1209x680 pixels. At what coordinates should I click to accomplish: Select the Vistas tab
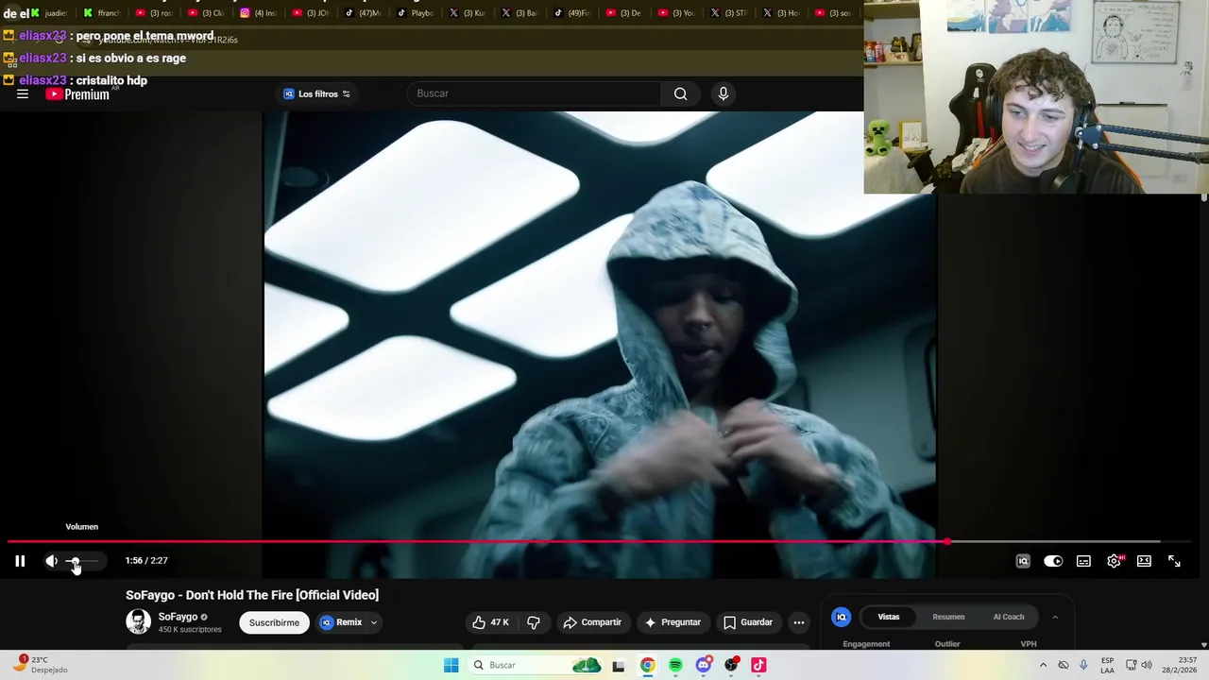pos(889,617)
